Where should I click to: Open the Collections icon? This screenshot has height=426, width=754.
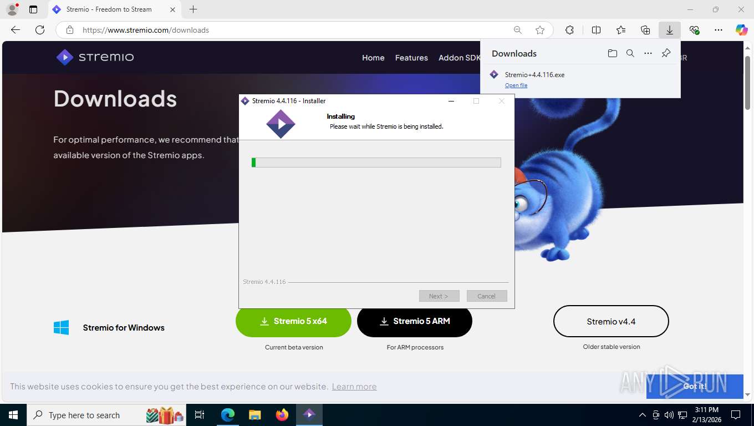(645, 30)
